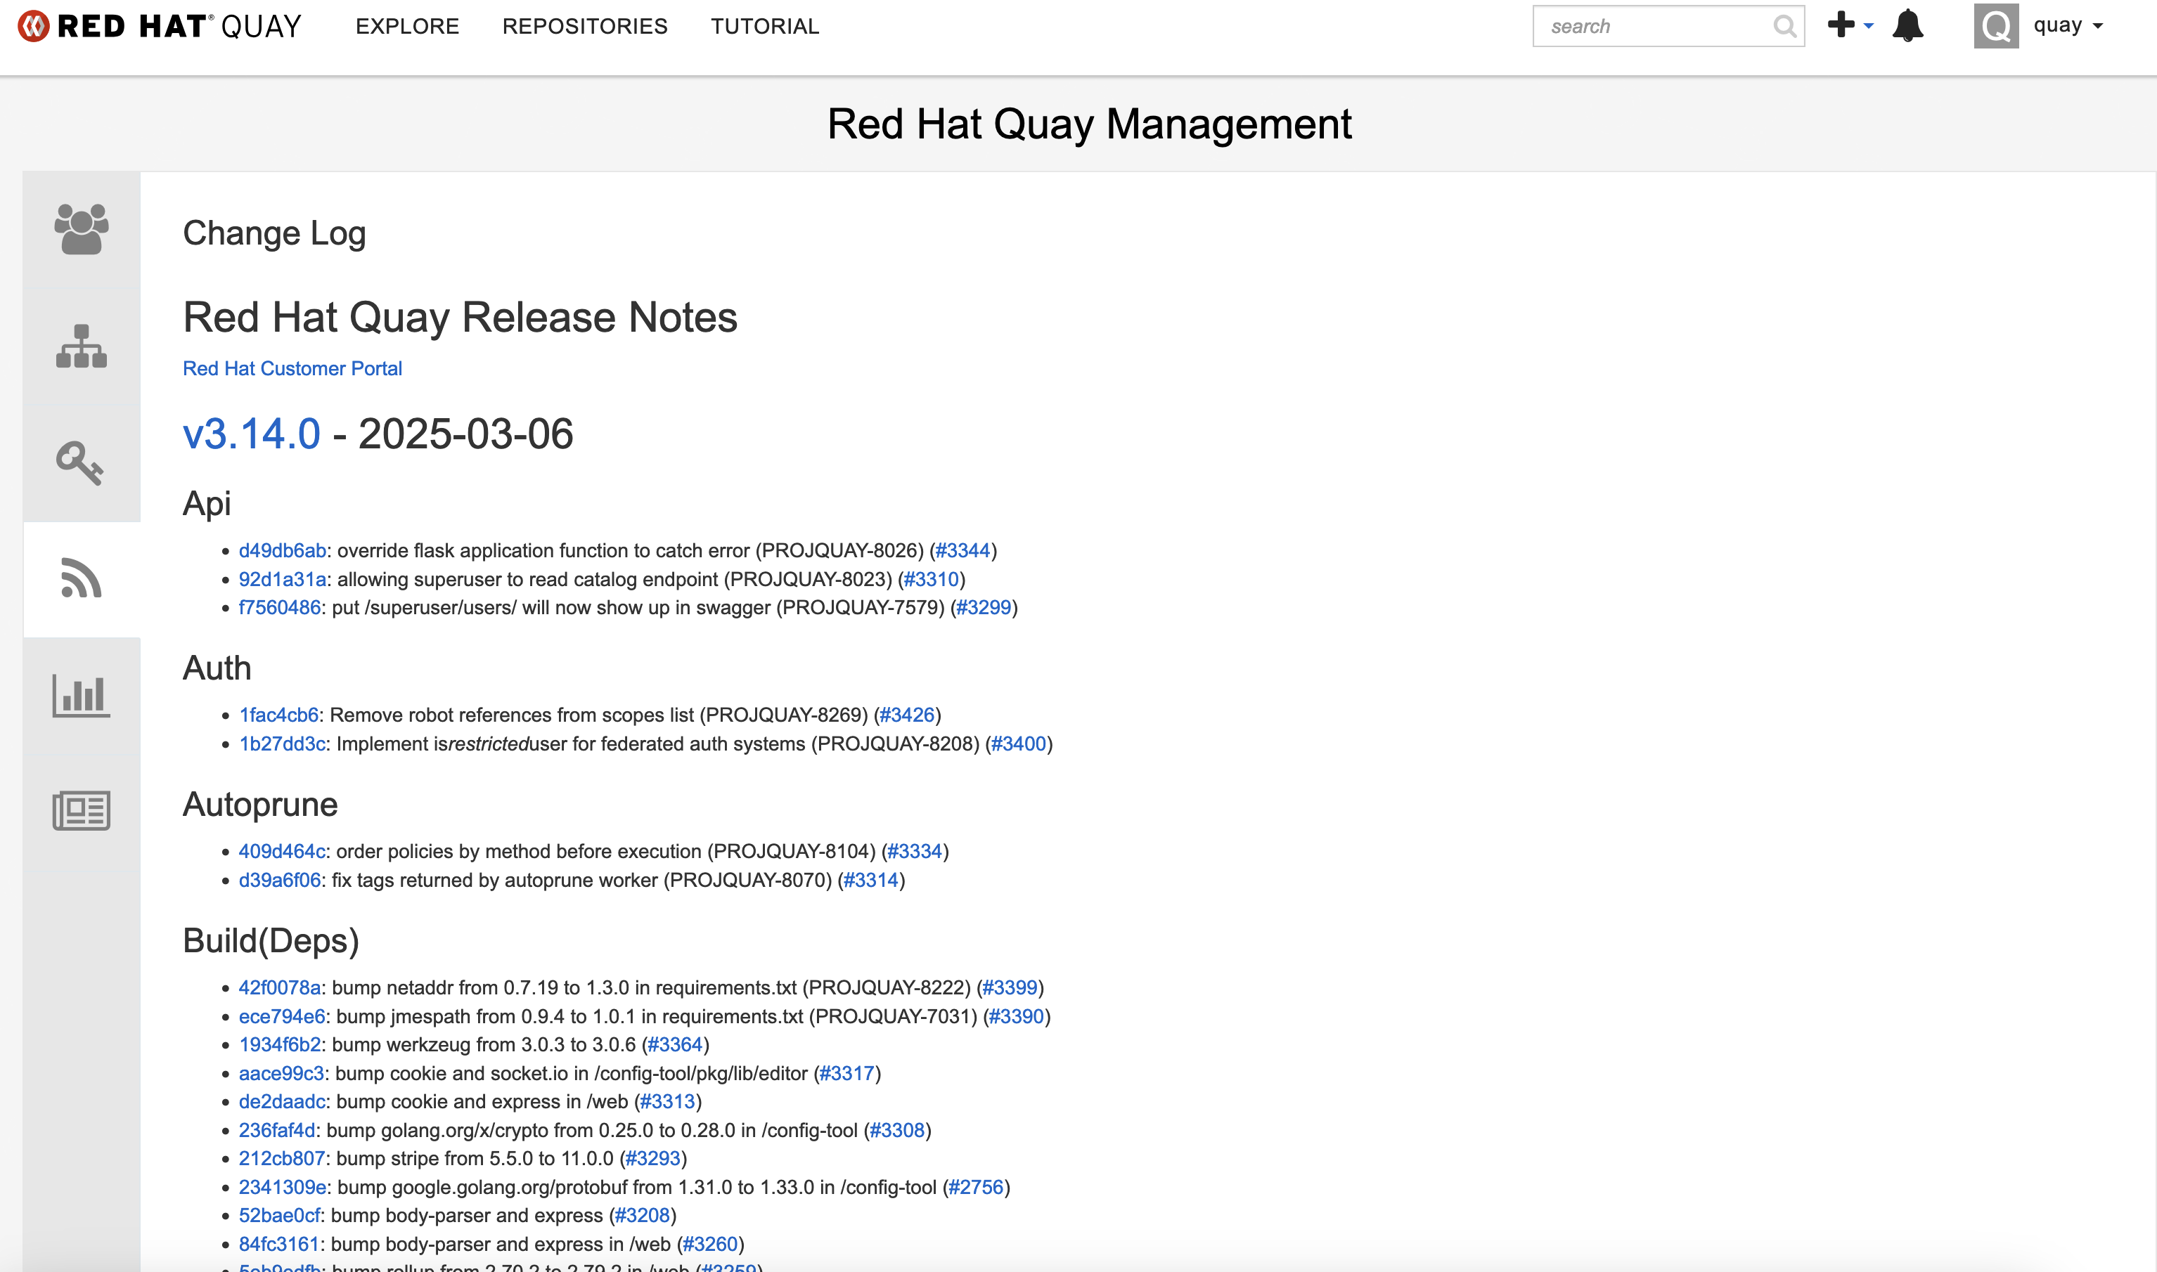The image size is (2157, 1272).
Task: Click the notifications bell icon
Action: [1907, 26]
